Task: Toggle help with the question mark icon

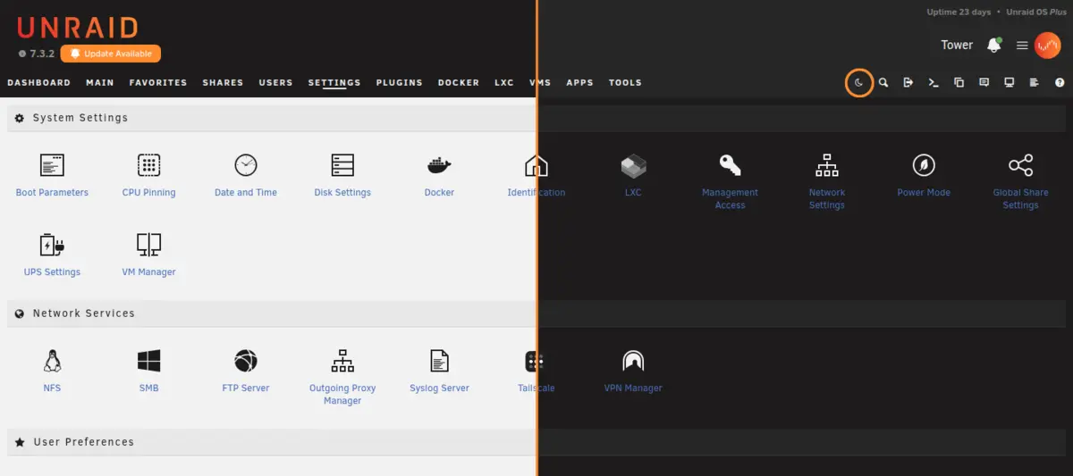Action: (1060, 82)
